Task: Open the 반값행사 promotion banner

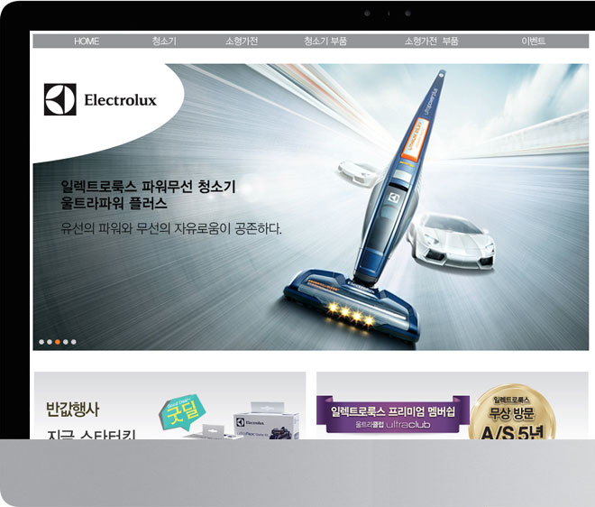Action: click(170, 406)
